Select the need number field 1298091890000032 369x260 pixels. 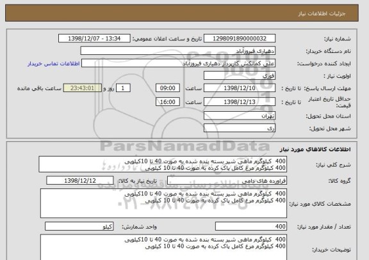(240, 38)
